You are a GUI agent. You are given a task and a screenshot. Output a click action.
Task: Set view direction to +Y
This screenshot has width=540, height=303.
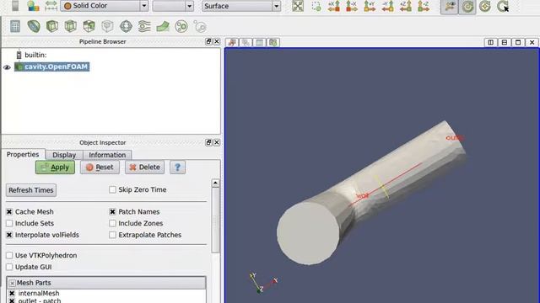click(x=370, y=6)
